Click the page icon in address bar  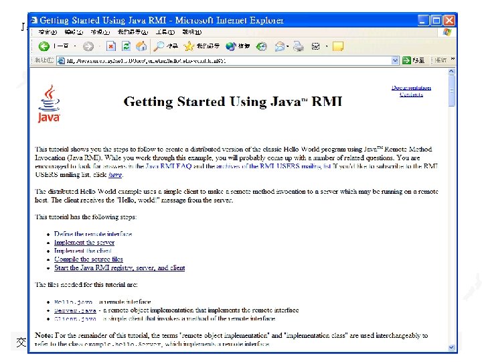(62, 60)
